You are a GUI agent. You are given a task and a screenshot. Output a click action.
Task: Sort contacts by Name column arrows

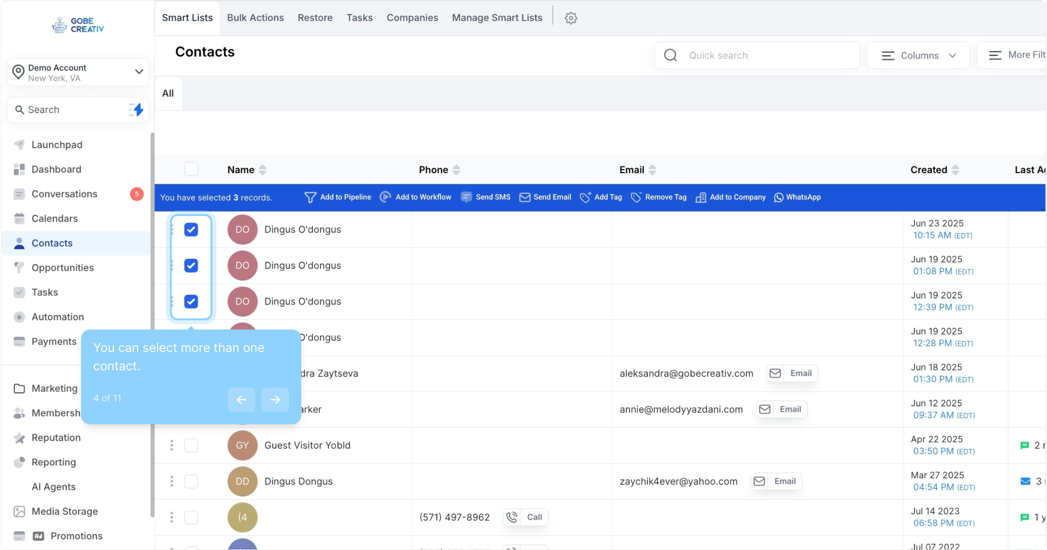point(263,170)
